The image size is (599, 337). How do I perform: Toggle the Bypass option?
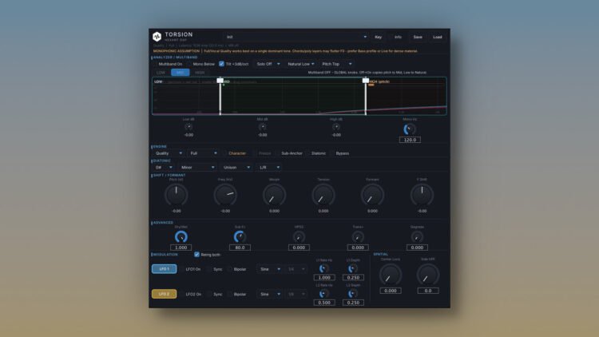(x=339, y=153)
